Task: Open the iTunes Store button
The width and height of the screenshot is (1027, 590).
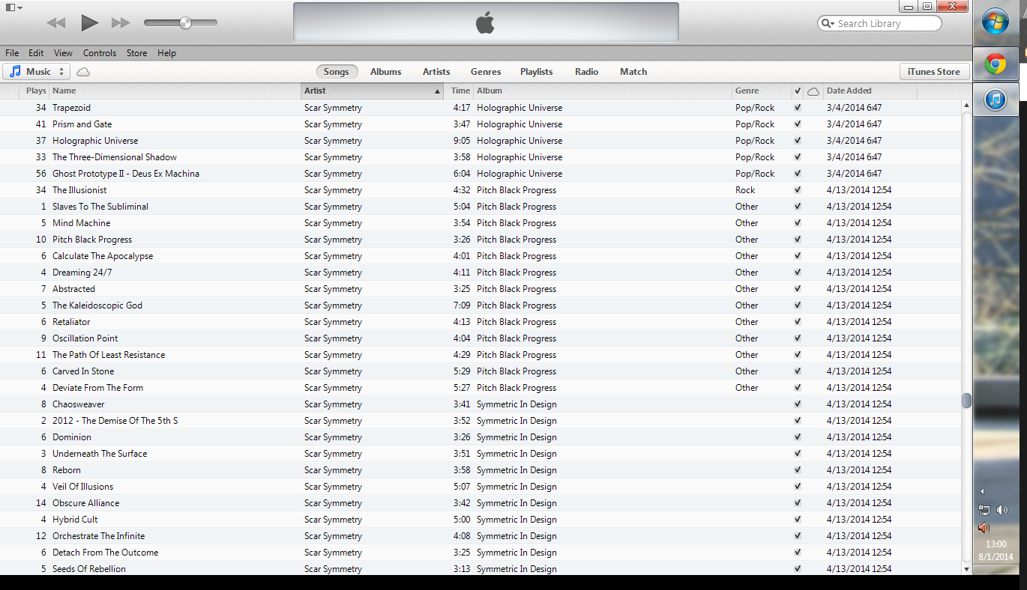Action: tap(934, 72)
